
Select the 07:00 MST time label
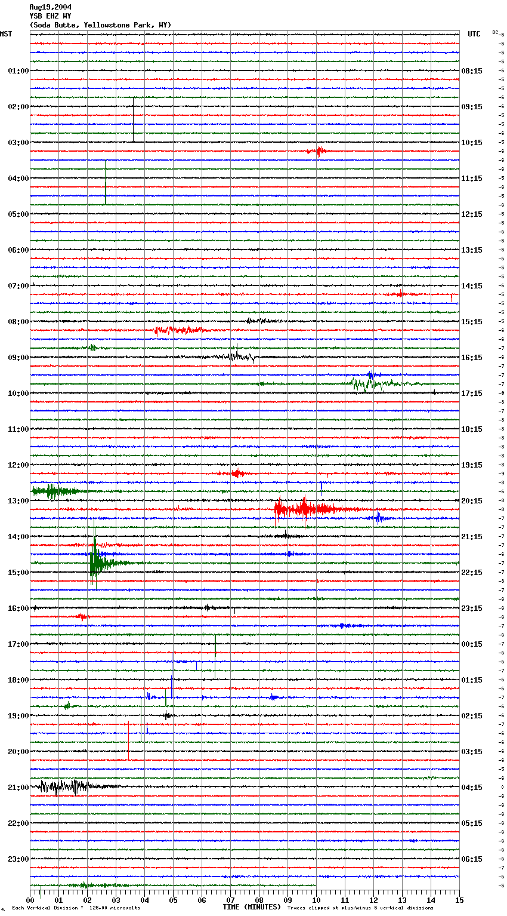(18, 286)
